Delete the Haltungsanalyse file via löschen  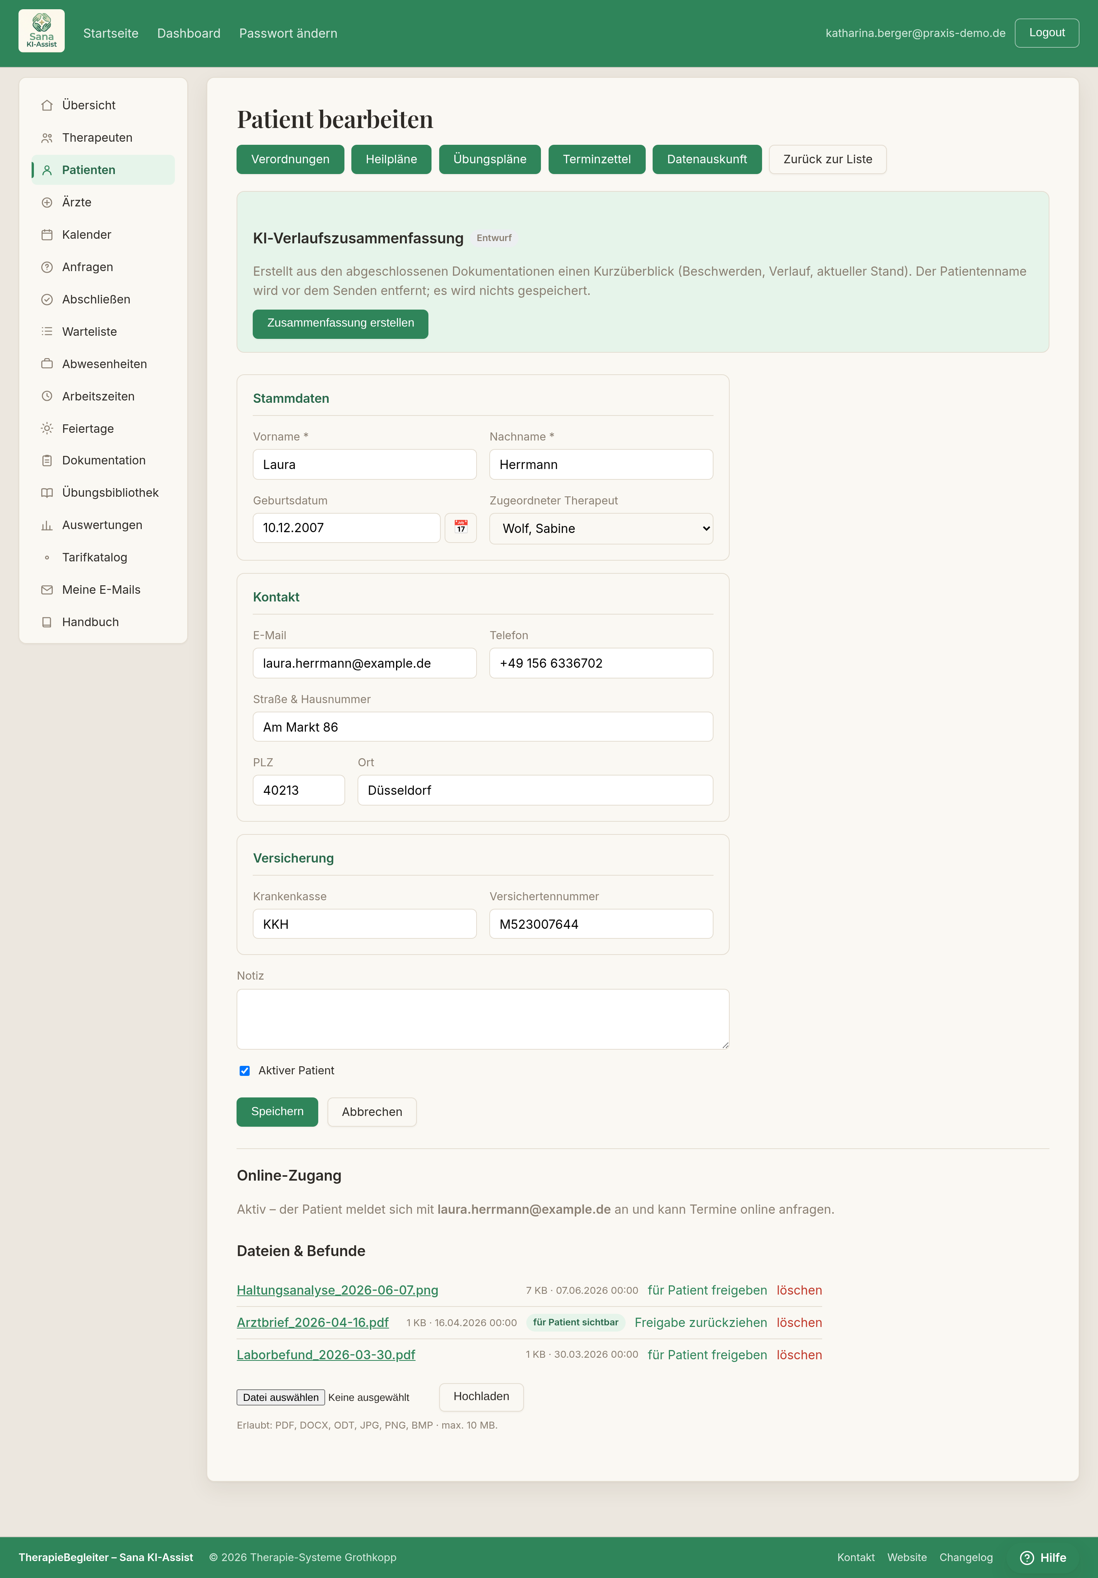(799, 1290)
